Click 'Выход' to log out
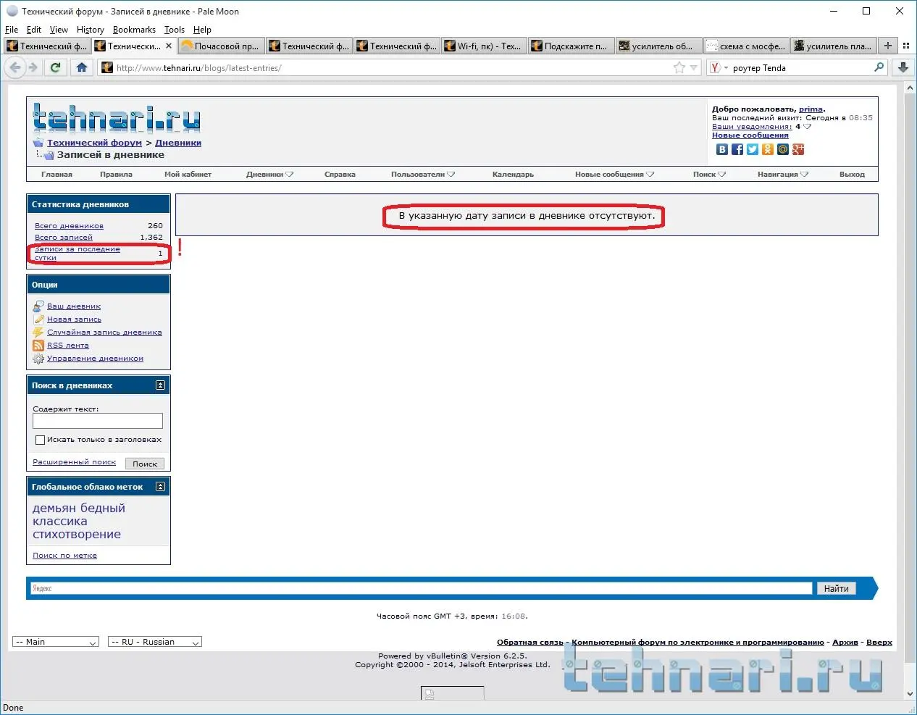The height and width of the screenshot is (715, 917). click(852, 175)
